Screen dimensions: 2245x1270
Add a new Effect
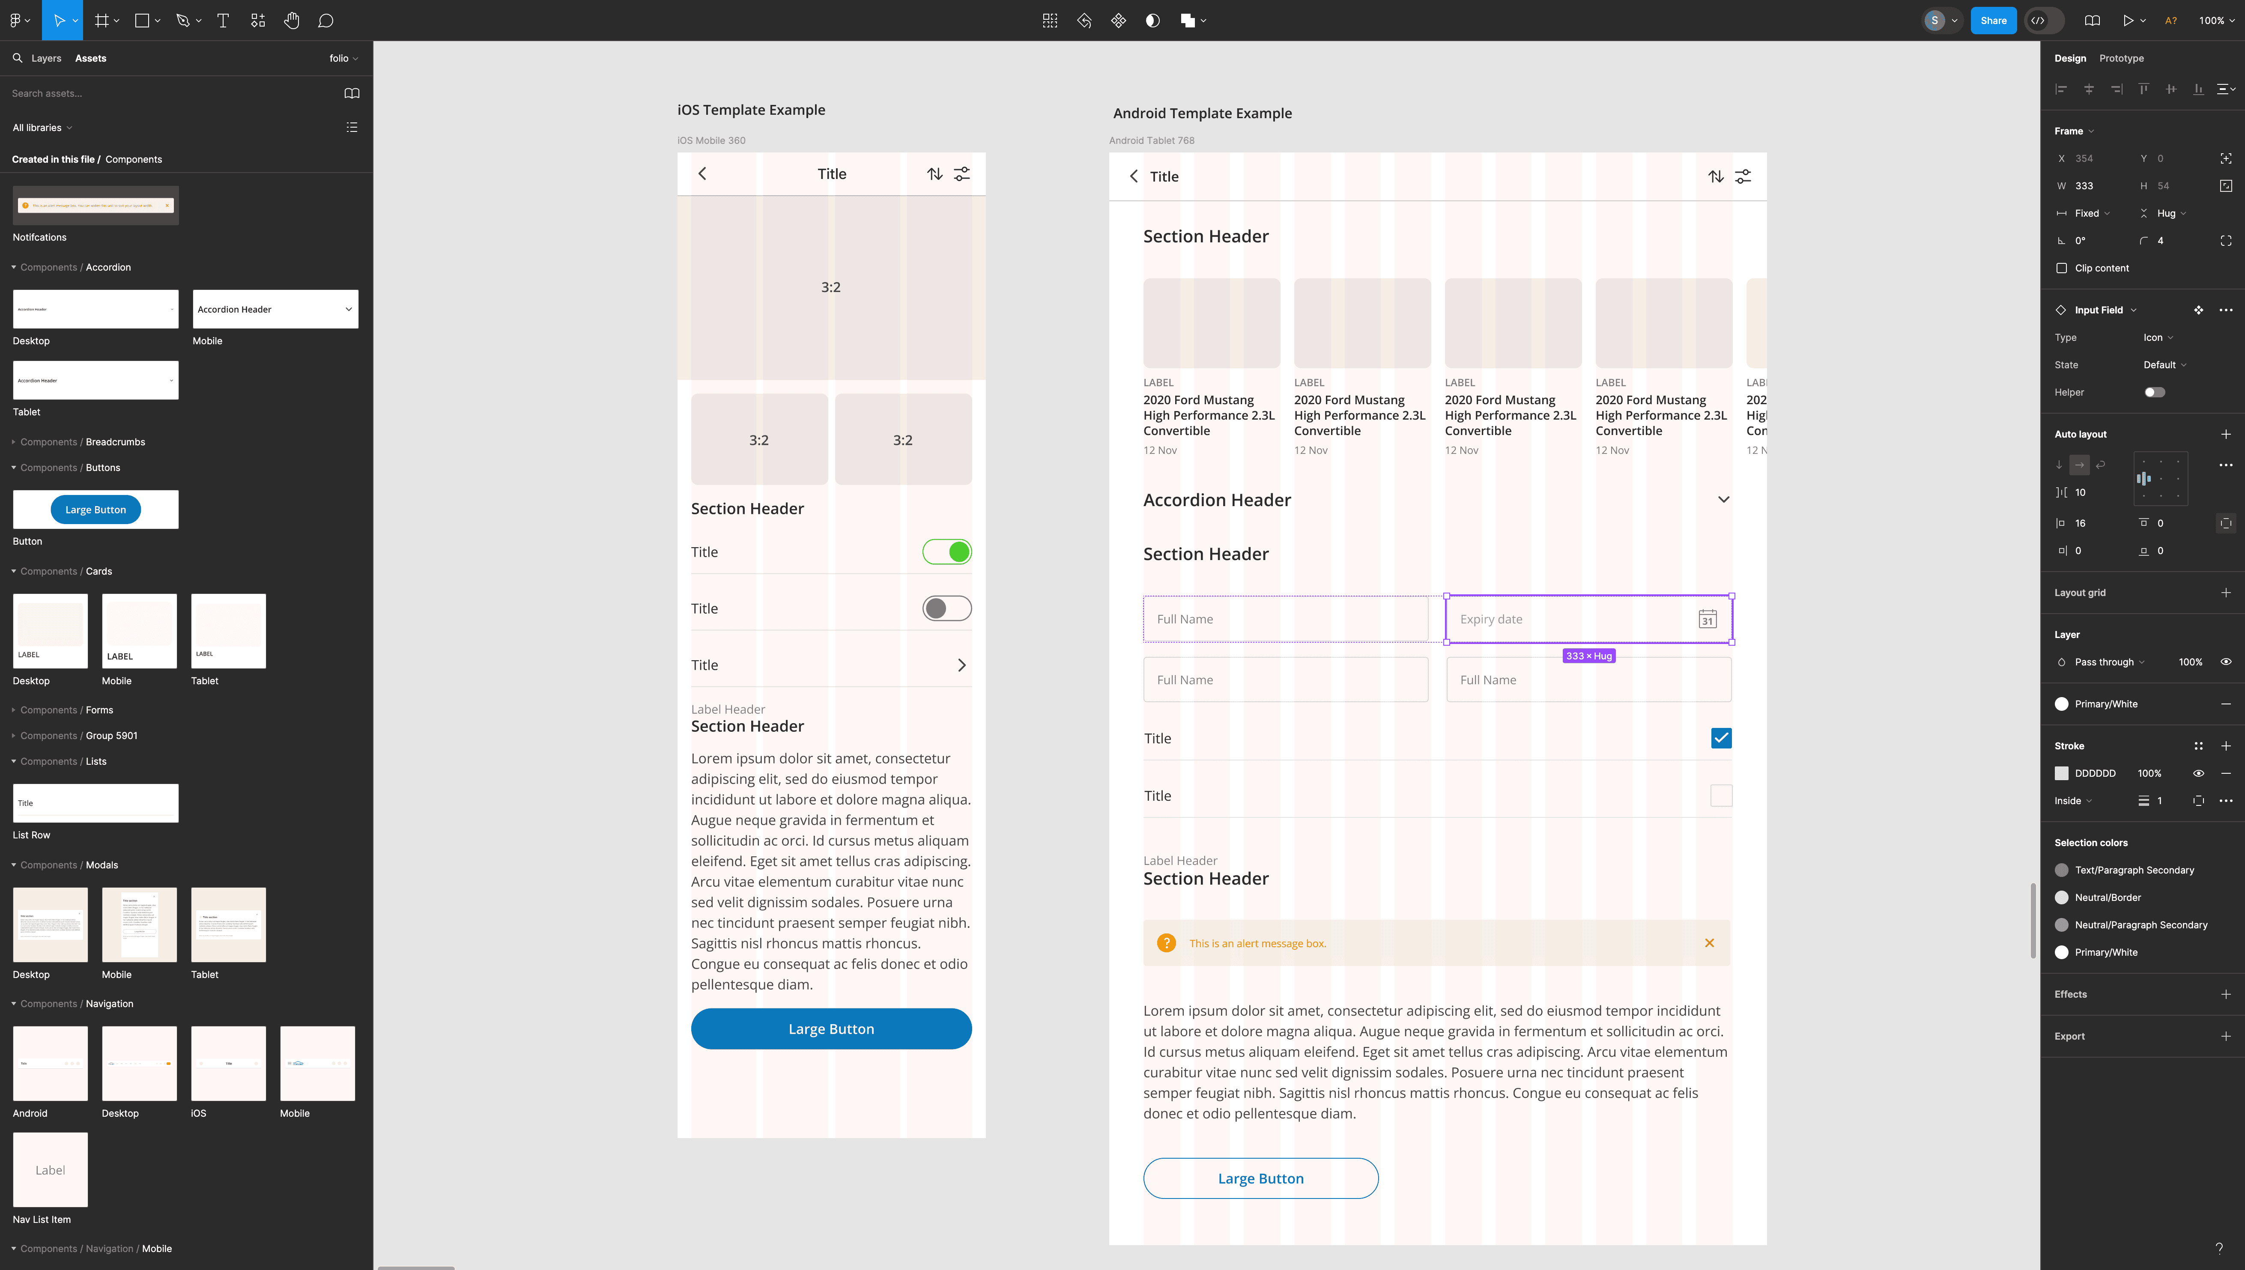tap(2225, 994)
